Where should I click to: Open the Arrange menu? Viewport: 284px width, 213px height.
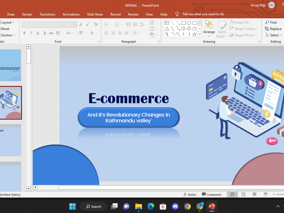coord(209,29)
